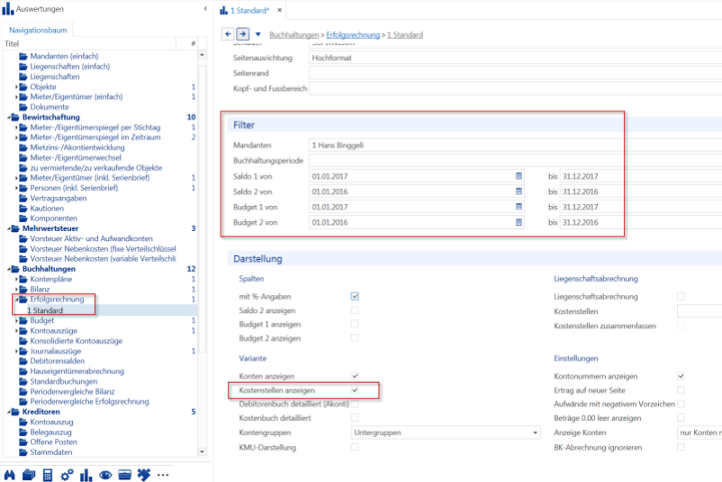Click into the Mandanten filter field
Screen dimensions: 722x482
click(515, 146)
